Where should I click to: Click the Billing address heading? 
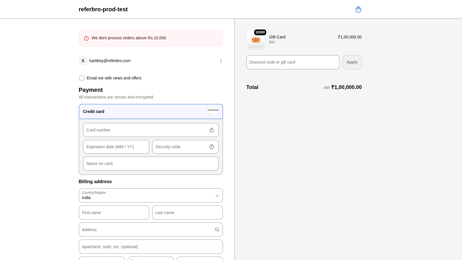point(95,181)
